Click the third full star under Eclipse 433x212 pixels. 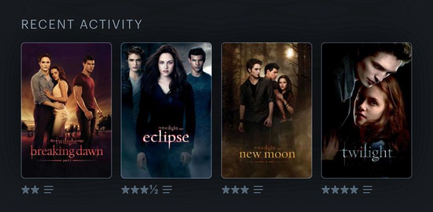tap(144, 190)
